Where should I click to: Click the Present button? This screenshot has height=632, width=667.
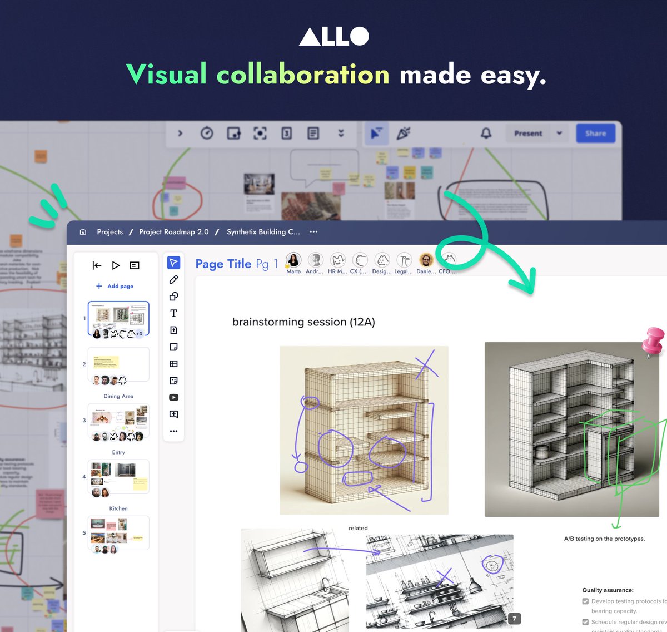(528, 133)
